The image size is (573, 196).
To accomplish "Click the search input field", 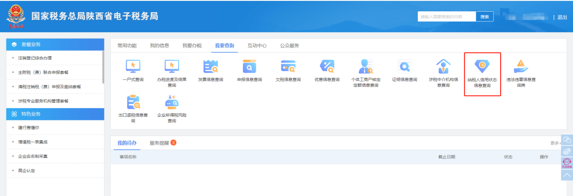I will tap(447, 17).
